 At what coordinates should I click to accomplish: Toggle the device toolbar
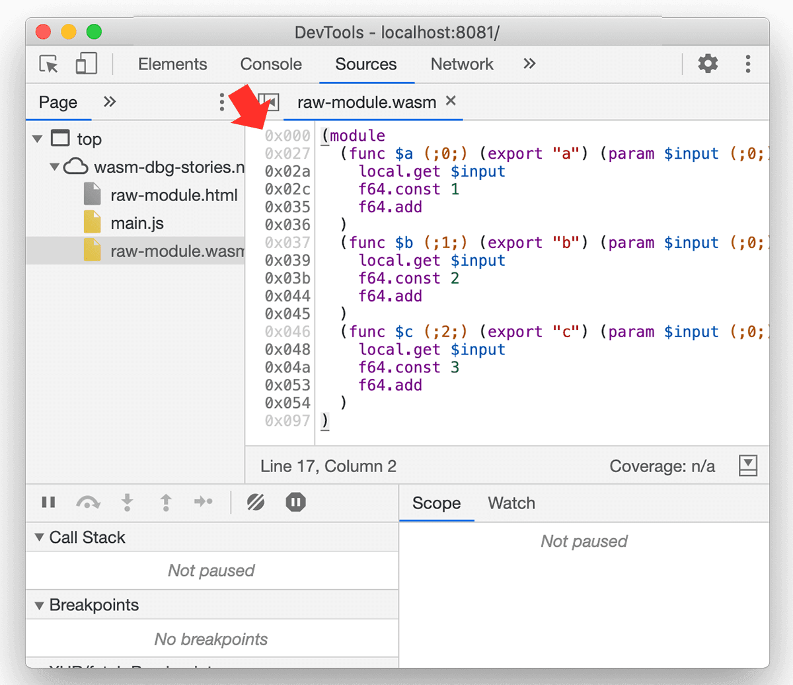[86, 64]
